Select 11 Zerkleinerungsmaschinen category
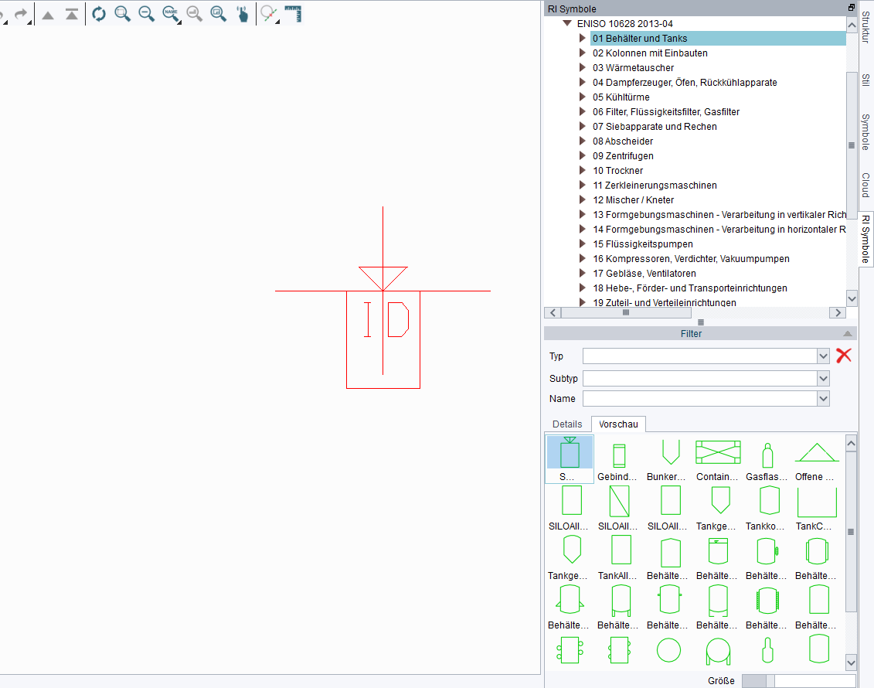 tap(655, 185)
